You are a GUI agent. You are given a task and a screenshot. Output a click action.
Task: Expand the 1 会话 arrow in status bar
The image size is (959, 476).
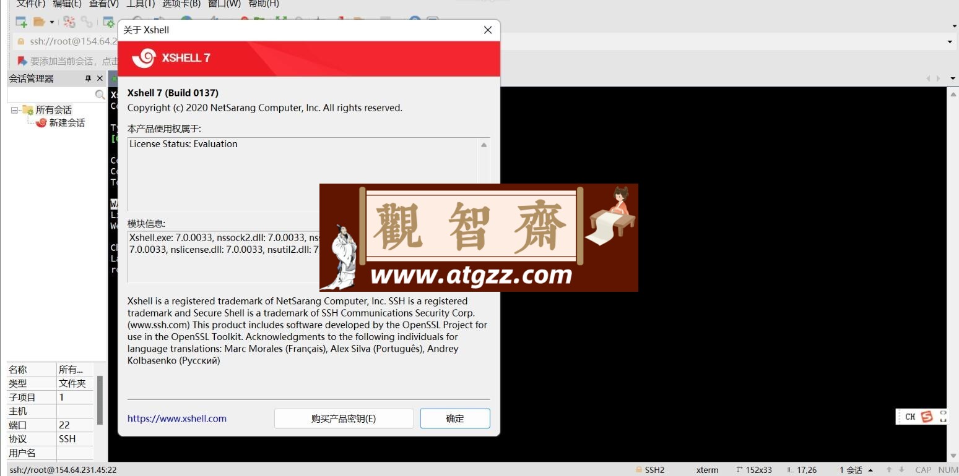(871, 470)
